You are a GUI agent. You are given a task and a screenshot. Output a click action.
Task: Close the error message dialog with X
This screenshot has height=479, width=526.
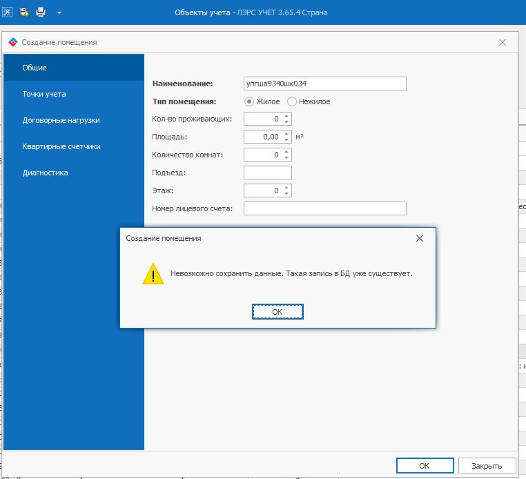pos(419,238)
